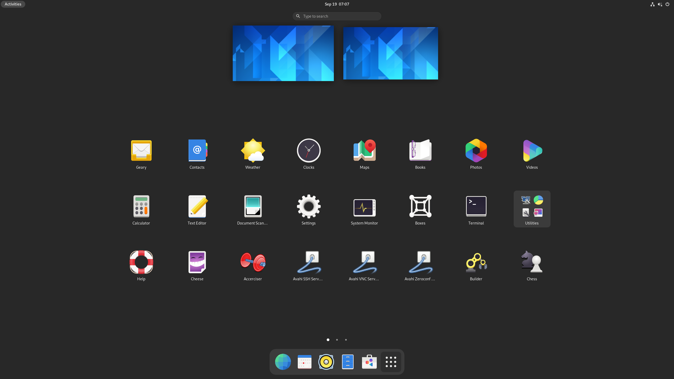
Task: Open GNOME Software from the dock
Action: (369, 362)
